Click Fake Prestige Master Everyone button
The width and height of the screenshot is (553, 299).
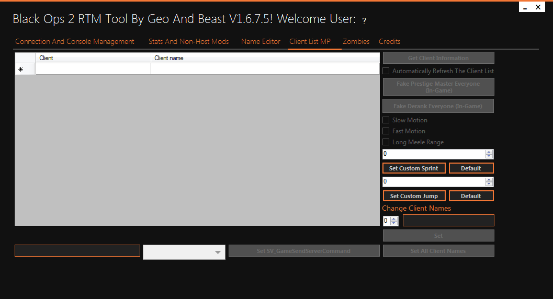pos(438,87)
